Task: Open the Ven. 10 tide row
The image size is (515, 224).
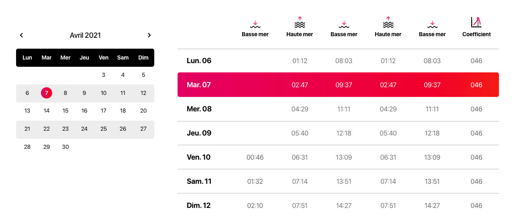Action: (x=338, y=157)
